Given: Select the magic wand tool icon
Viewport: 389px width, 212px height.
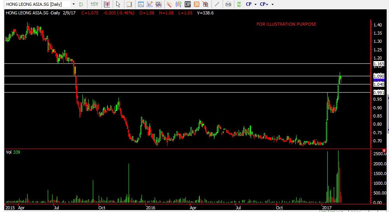Looking at the screenshot, I should click(x=169, y=4).
